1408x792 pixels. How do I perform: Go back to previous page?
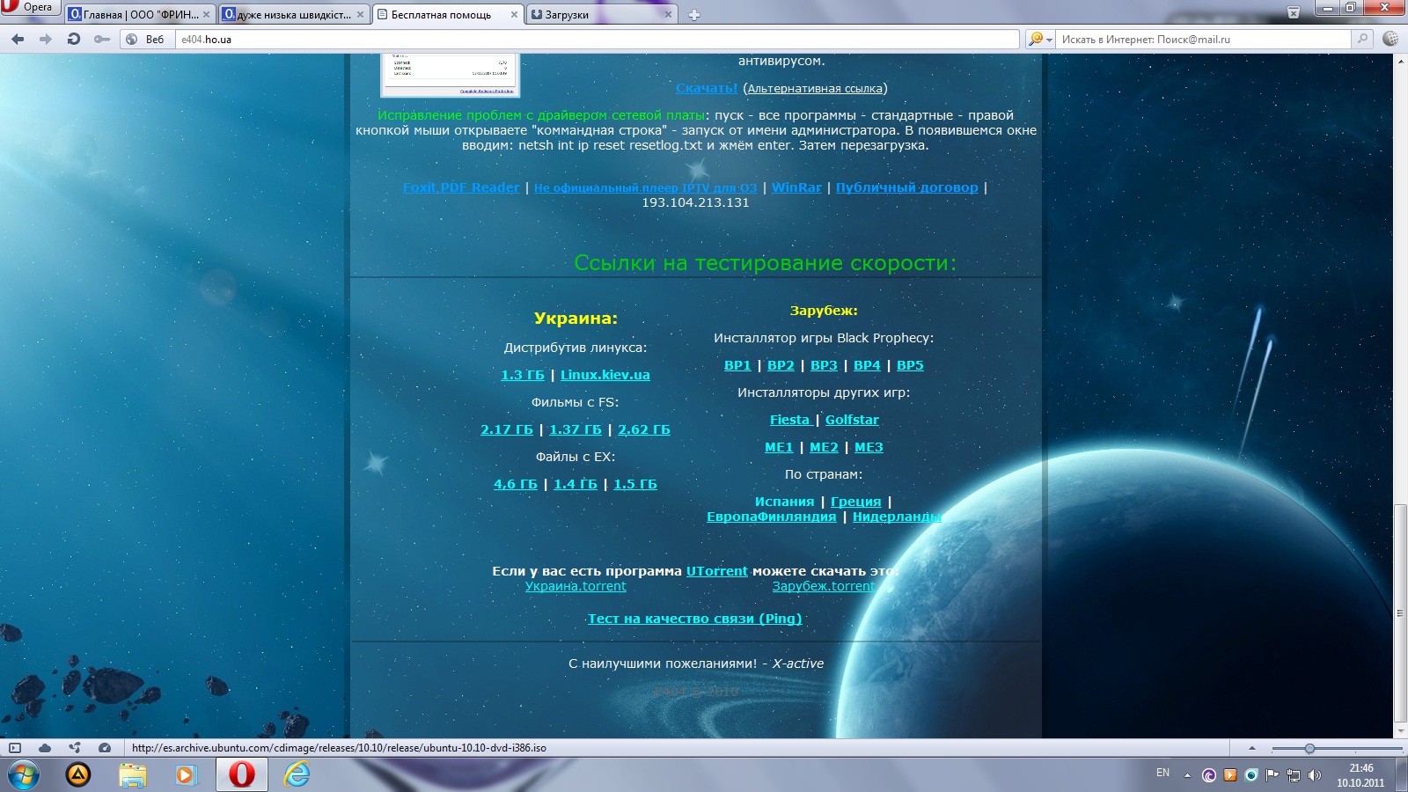click(18, 39)
